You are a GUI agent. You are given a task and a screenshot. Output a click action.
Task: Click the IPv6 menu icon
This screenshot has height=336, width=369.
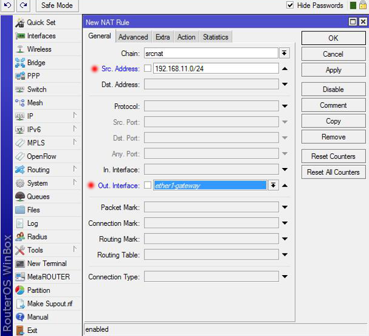point(20,129)
